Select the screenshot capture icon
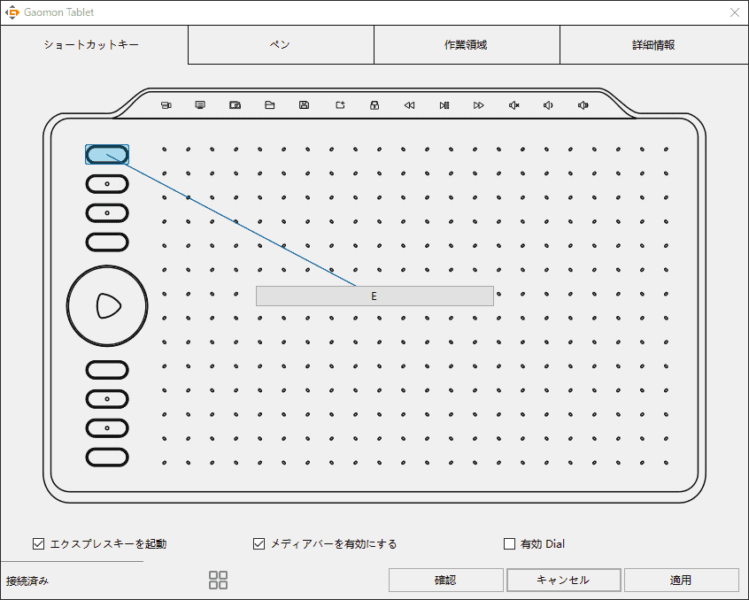Image resolution: width=749 pixels, height=600 pixels. (x=235, y=105)
